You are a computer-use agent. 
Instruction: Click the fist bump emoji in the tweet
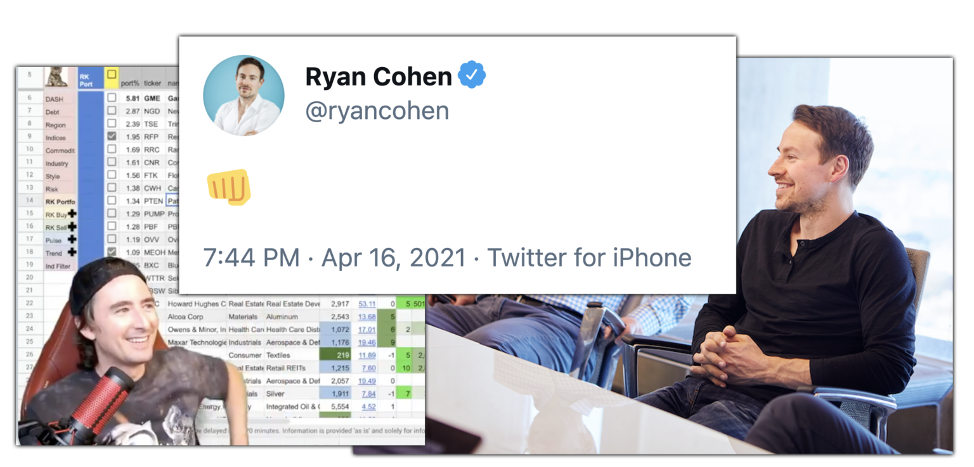[x=228, y=186]
